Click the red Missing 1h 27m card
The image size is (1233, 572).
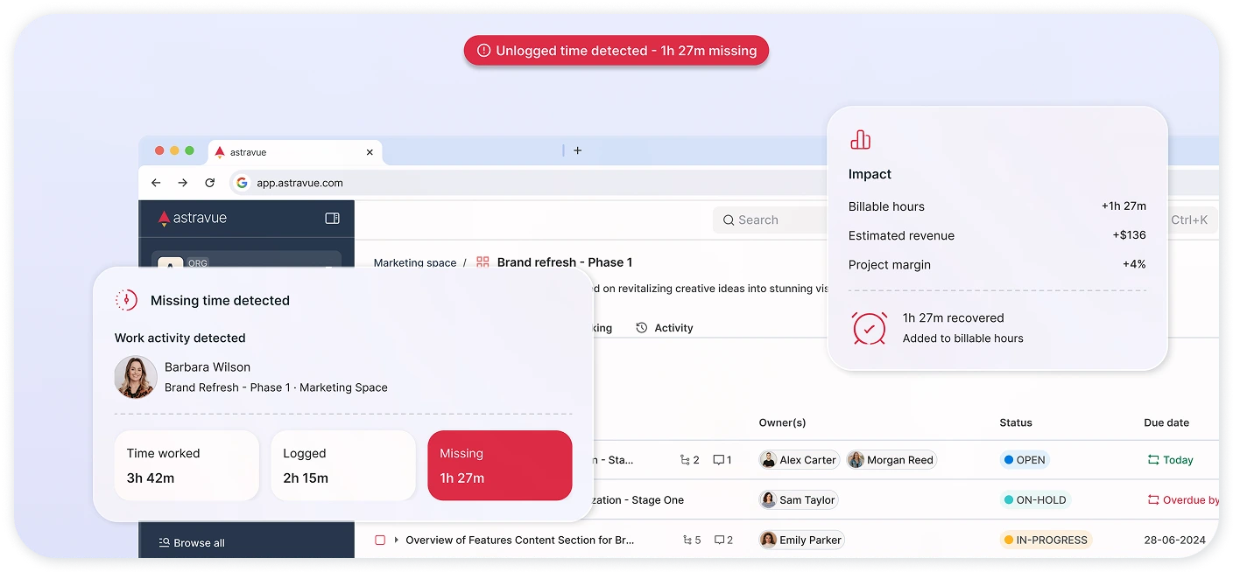[x=500, y=465]
